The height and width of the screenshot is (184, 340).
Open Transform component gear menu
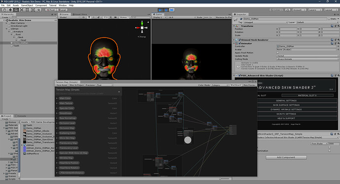tap(338, 26)
